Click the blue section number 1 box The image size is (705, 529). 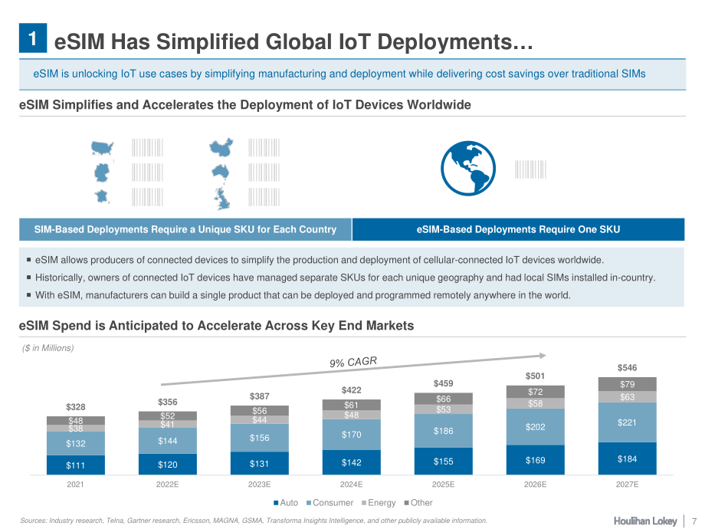[x=33, y=38]
